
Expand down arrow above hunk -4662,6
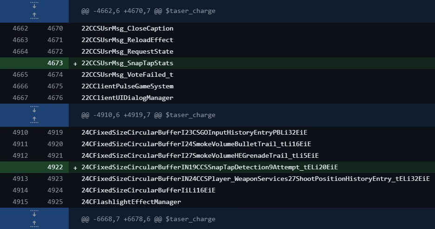coord(34,5)
